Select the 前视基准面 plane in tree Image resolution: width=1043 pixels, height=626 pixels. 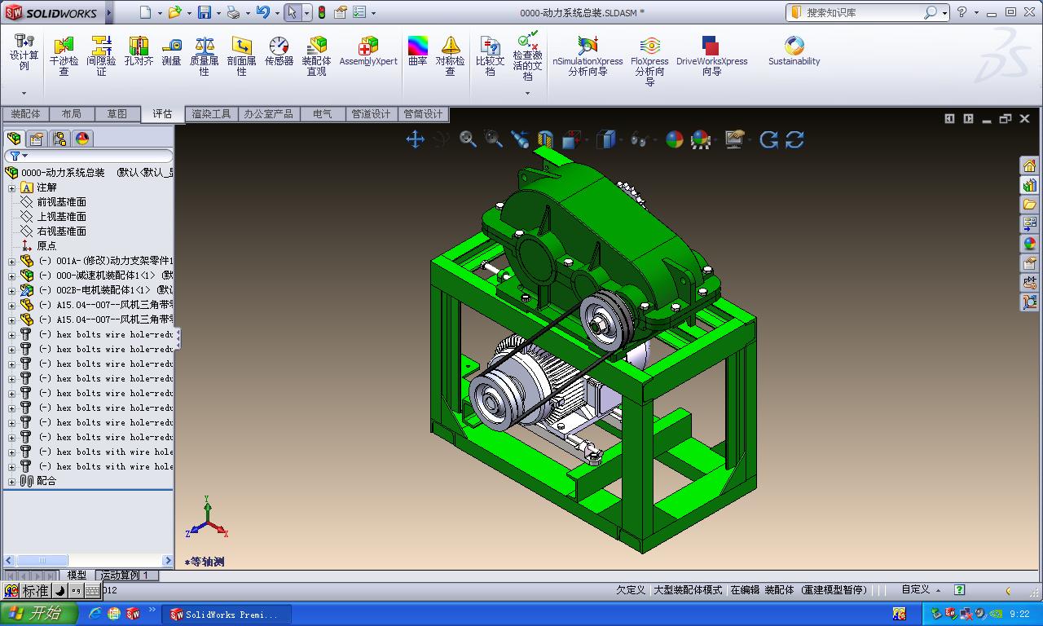(62, 202)
